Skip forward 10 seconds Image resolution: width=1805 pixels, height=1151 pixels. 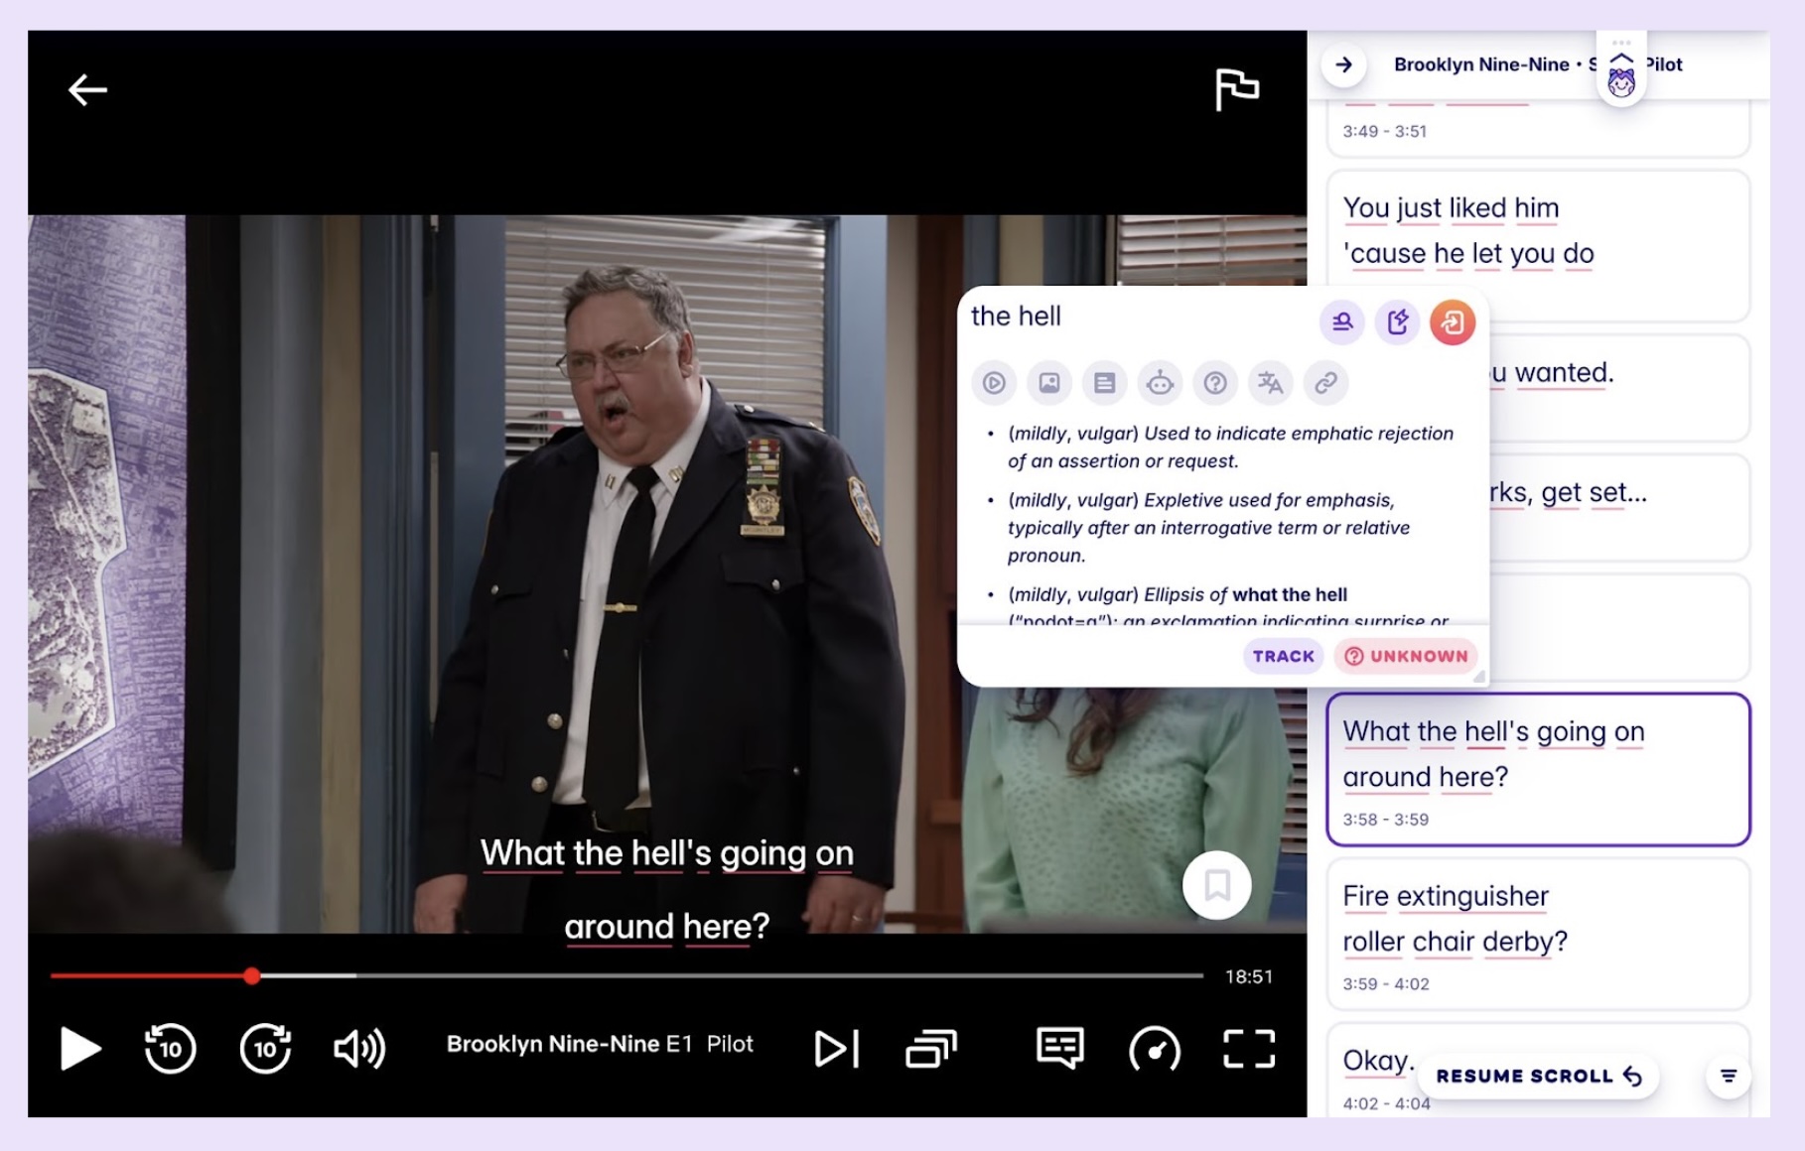click(x=265, y=1049)
